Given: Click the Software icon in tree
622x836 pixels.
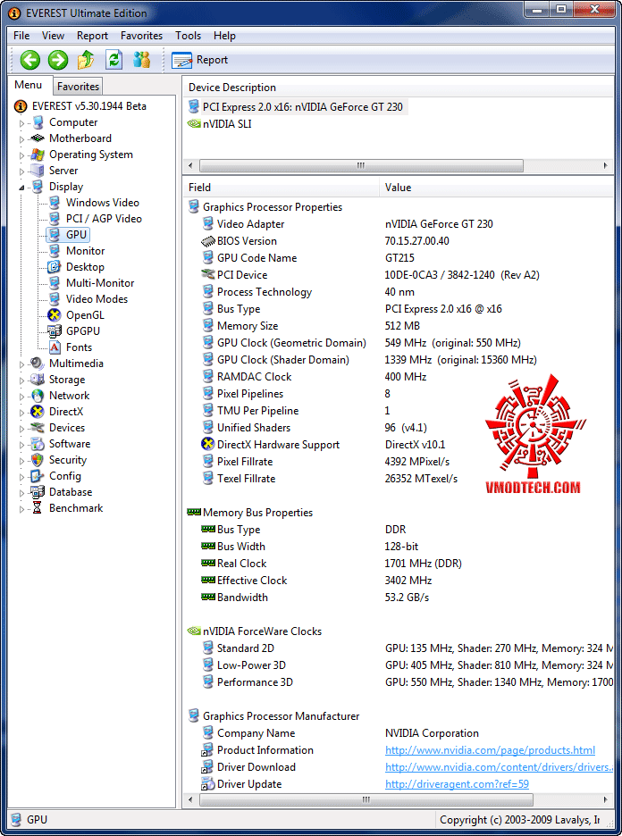Looking at the screenshot, I should click(38, 444).
